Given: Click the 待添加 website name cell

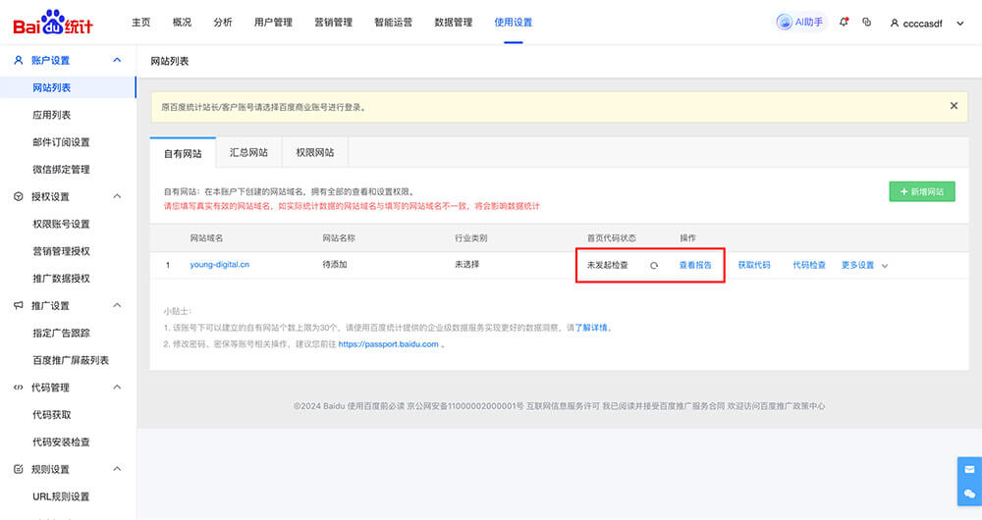Looking at the screenshot, I should click(335, 265).
